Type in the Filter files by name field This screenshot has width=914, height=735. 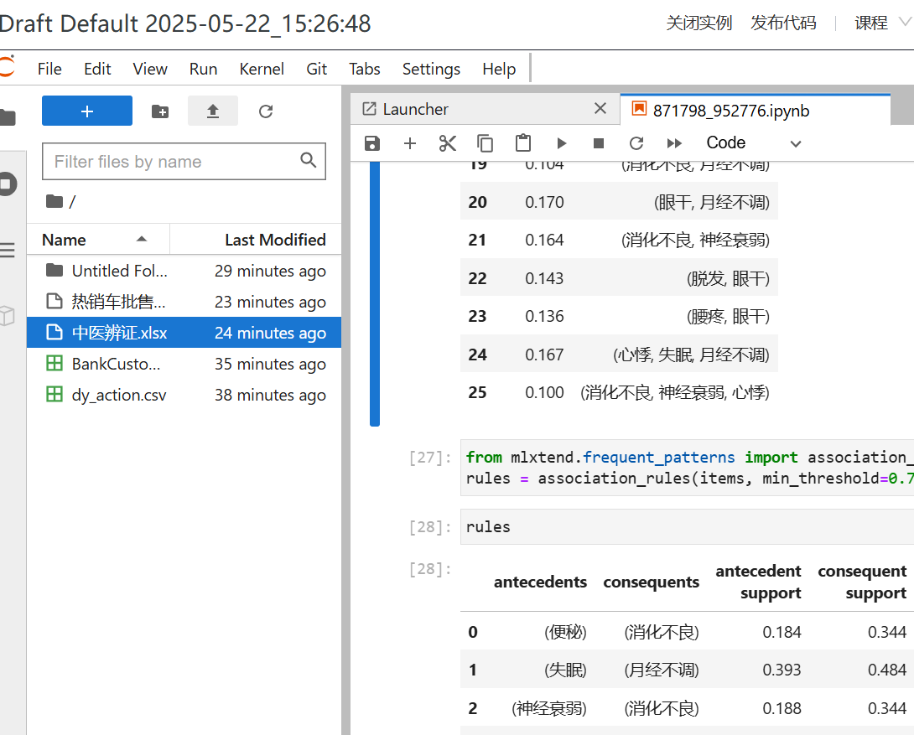(172, 162)
